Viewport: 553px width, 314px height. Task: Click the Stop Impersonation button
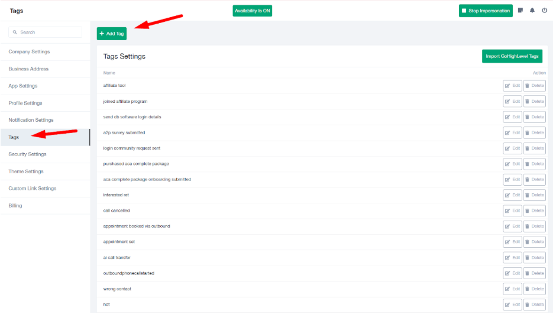point(486,11)
